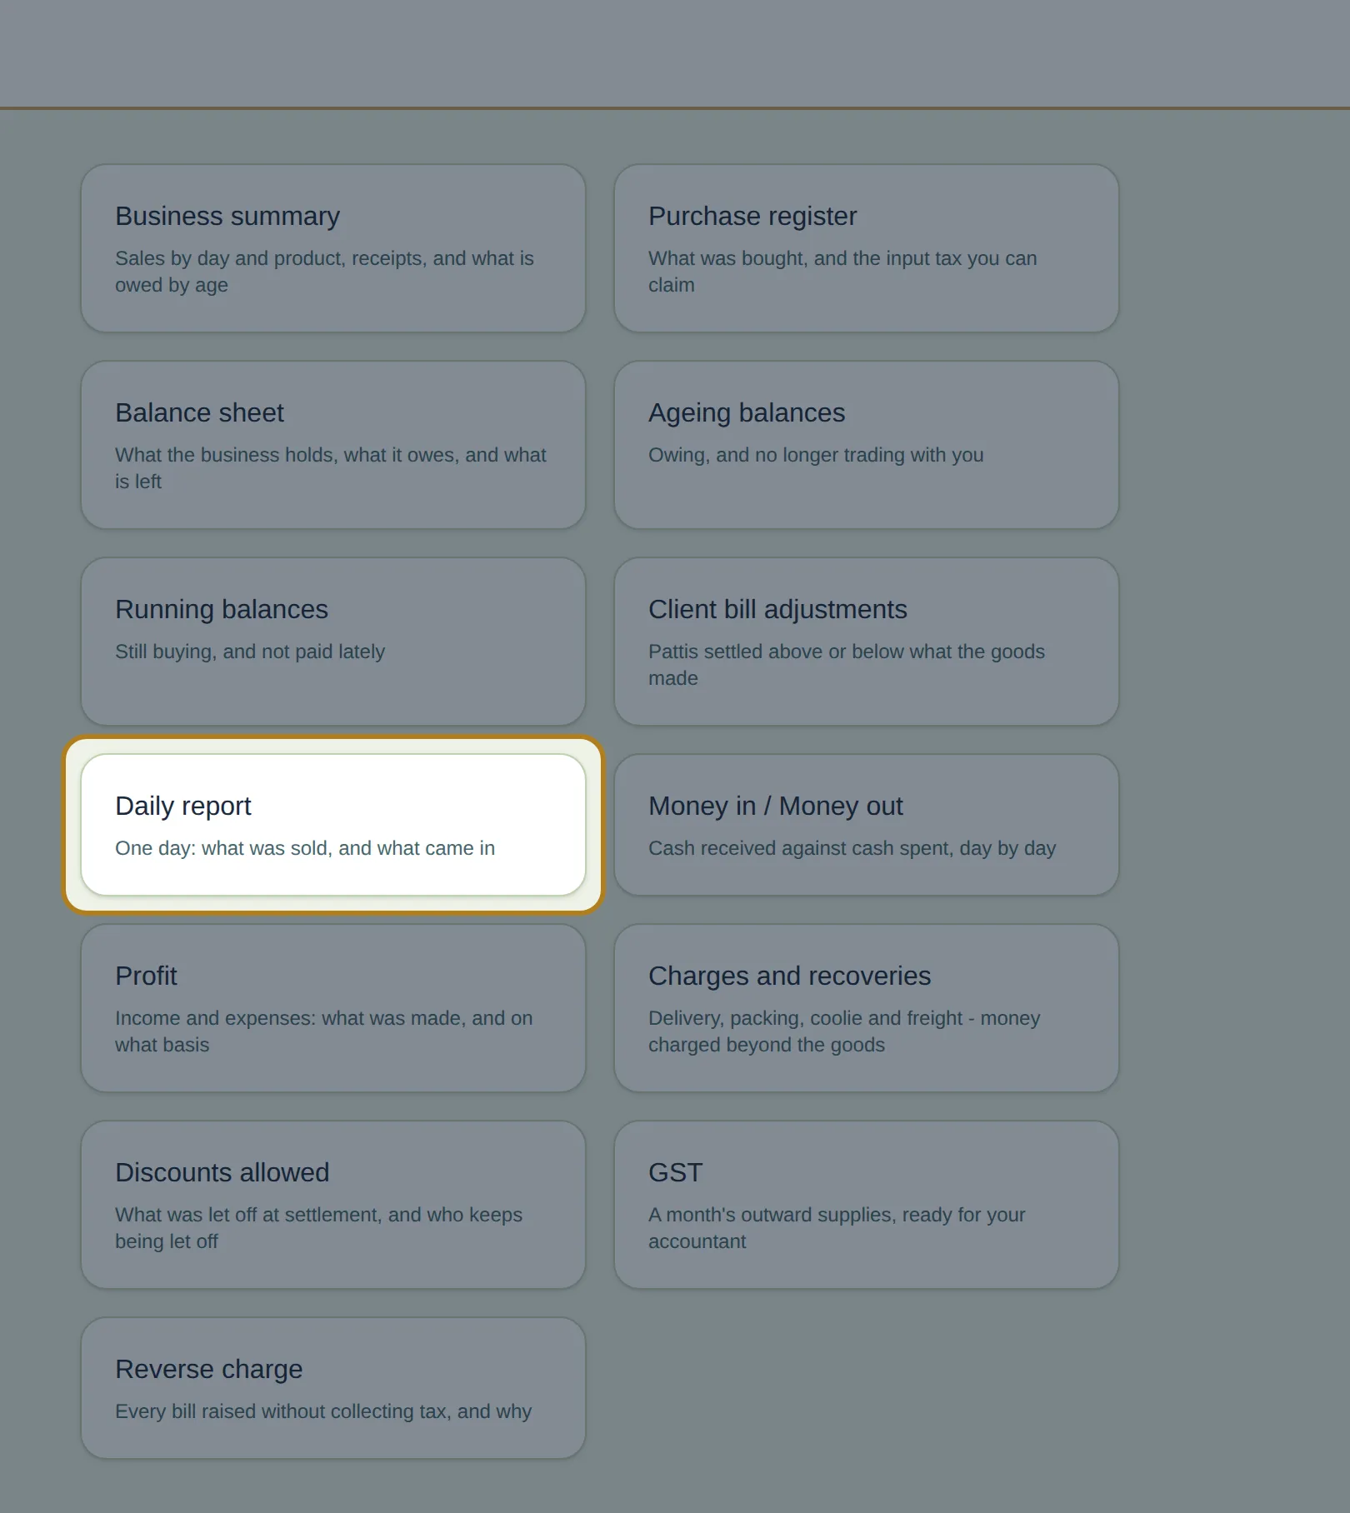Open the Reverse charge report
Image resolution: width=1350 pixels, height=1513 pixels.
[333, 1388]
